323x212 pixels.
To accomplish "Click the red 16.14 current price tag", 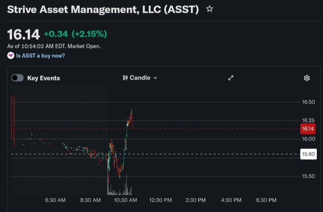I will [308, 129].
